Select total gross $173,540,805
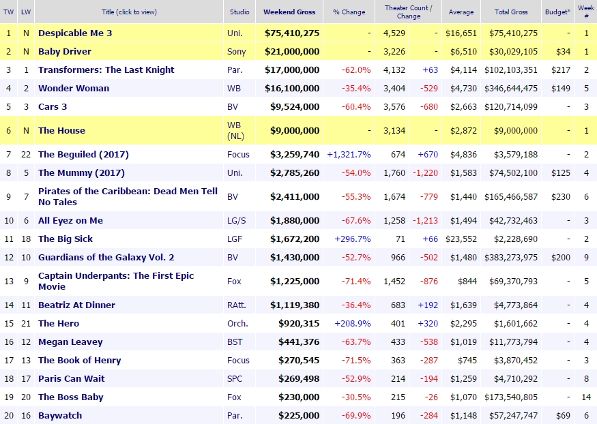The width and height of the screenshot is (597, 424). [511, 397]
